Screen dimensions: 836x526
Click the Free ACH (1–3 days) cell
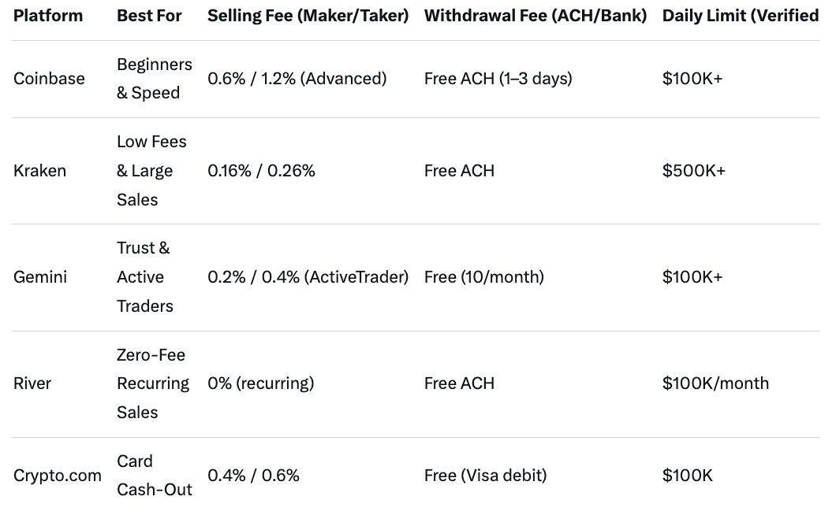point(498,79)
